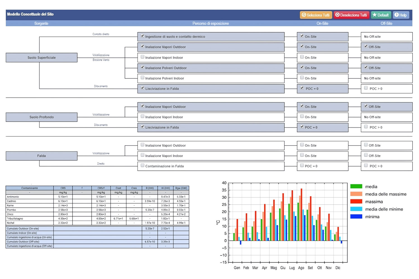
Task: Enable the Inalazione Polveri Indoor checkbox
Action: point(142,78)
